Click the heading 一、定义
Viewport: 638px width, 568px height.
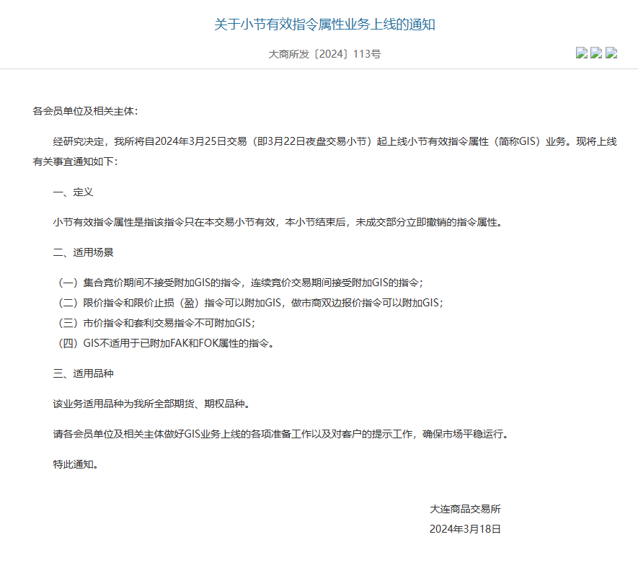tap(74, 192)
